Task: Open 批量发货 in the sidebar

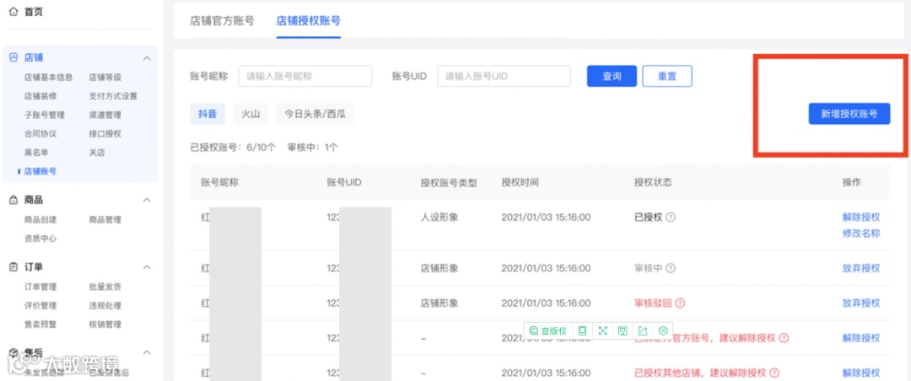Action: coord(105,287)
